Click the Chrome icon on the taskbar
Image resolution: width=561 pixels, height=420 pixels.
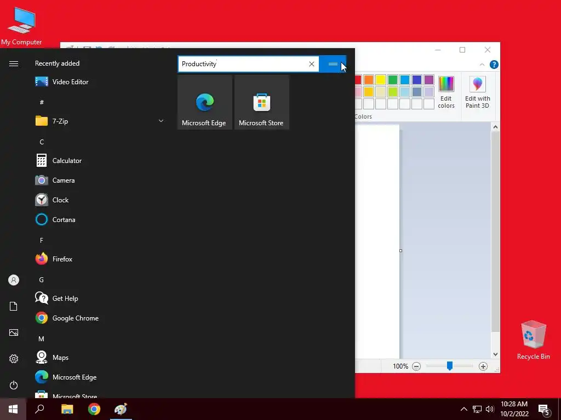(94, 409)
